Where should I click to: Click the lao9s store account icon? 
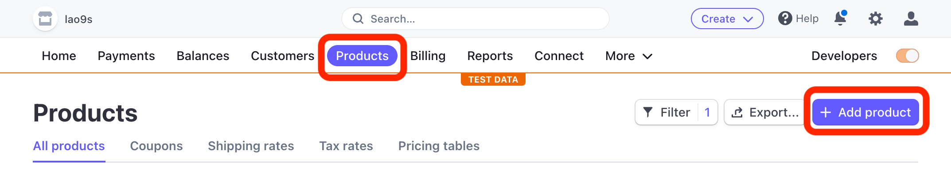45,19
